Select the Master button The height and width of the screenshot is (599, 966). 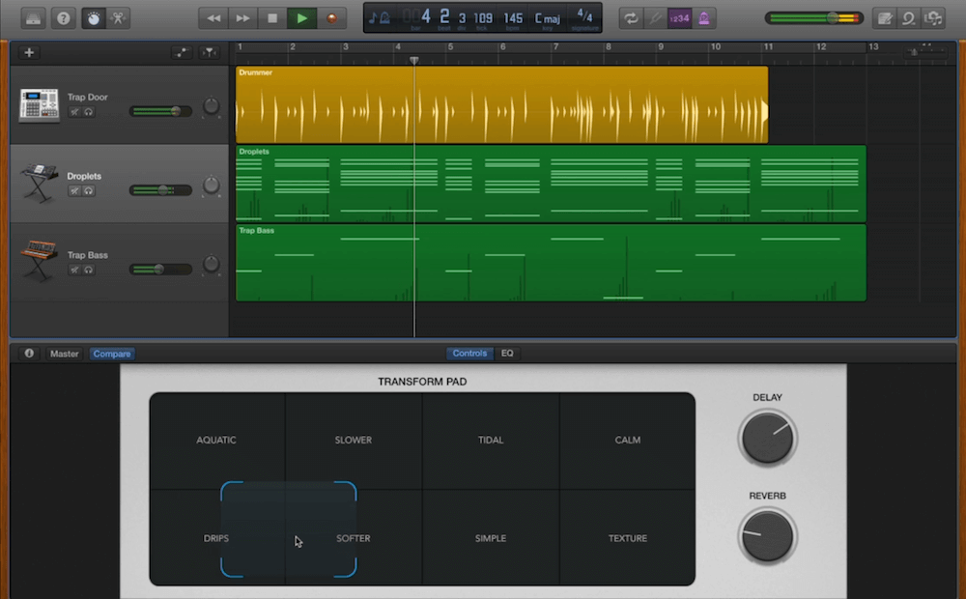coord(64,354)
